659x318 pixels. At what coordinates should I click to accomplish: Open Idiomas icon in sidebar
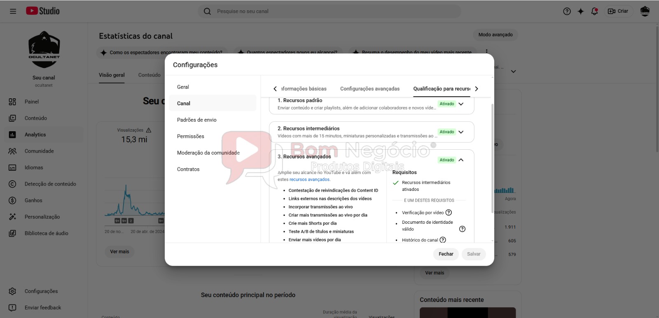12,167
